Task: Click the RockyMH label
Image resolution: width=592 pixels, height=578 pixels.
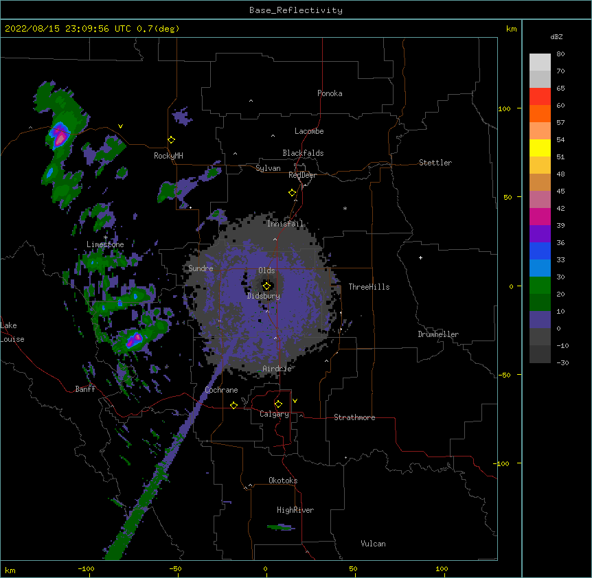Action: pos(168,155)
